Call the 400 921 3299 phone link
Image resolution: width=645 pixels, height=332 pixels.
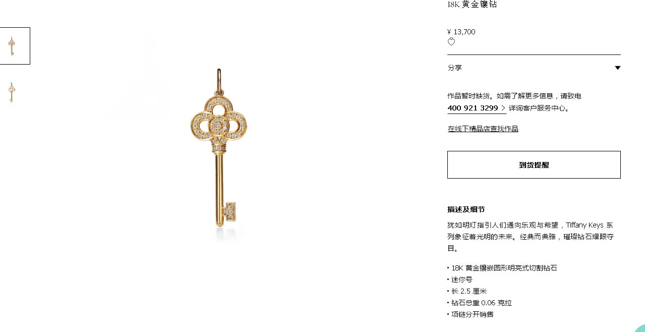coord(473,108)
